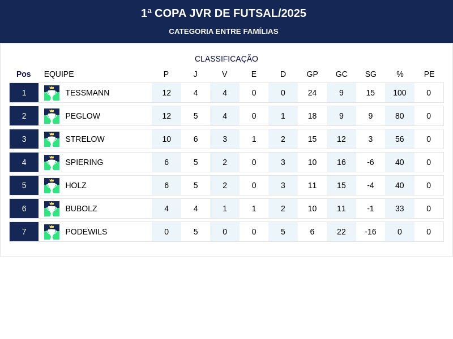Screen dimensions: 453x339
Task: Click the BUBOLZ team crest icon
Action: (52, 208)
